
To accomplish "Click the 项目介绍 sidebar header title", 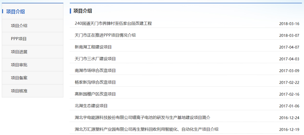I will [x=15, y=12].
